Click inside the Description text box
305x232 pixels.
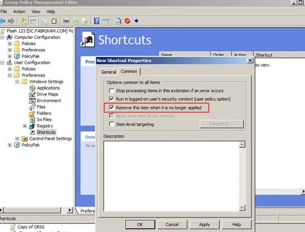coord(171,176)
